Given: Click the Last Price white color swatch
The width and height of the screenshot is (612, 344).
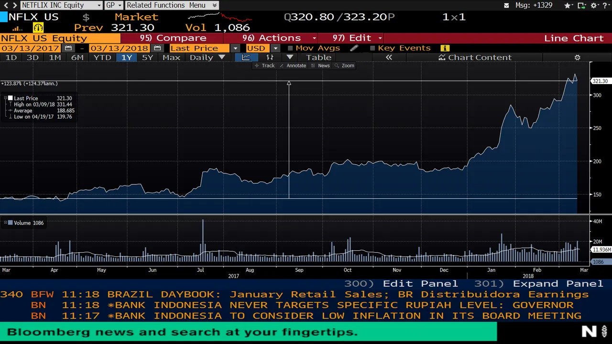Looking at the screenshot, I should tap(10, 98).
